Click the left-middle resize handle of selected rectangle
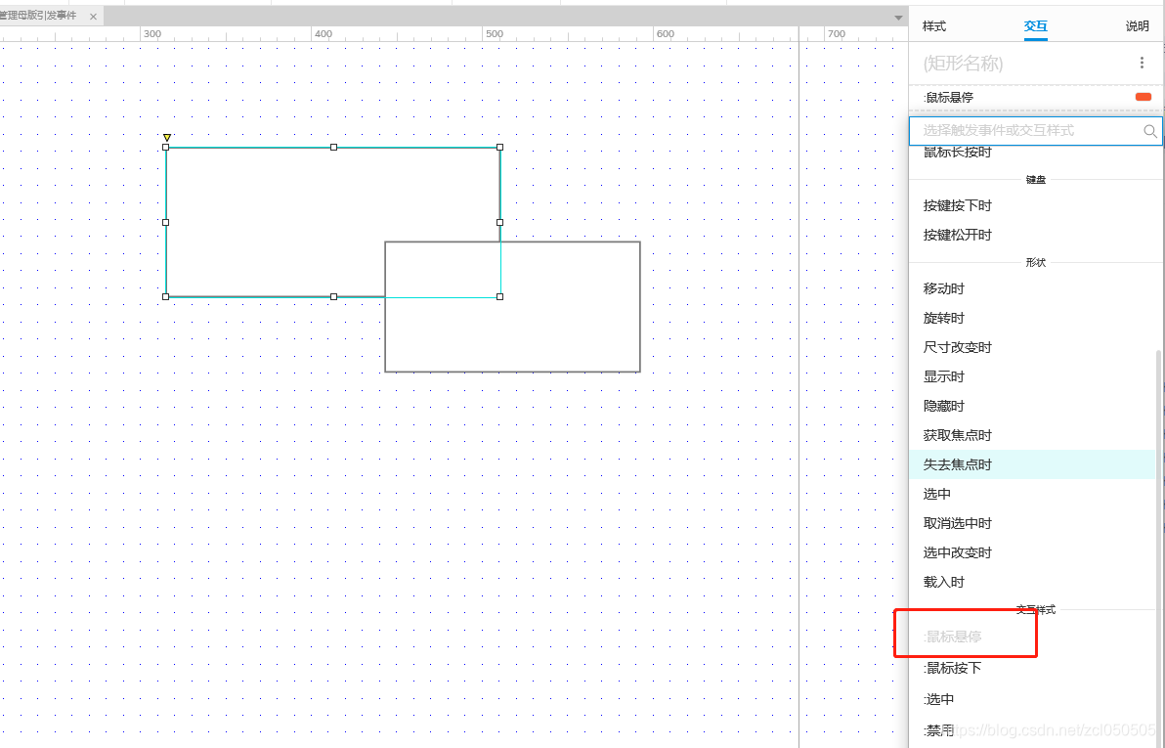 point(166,222)
